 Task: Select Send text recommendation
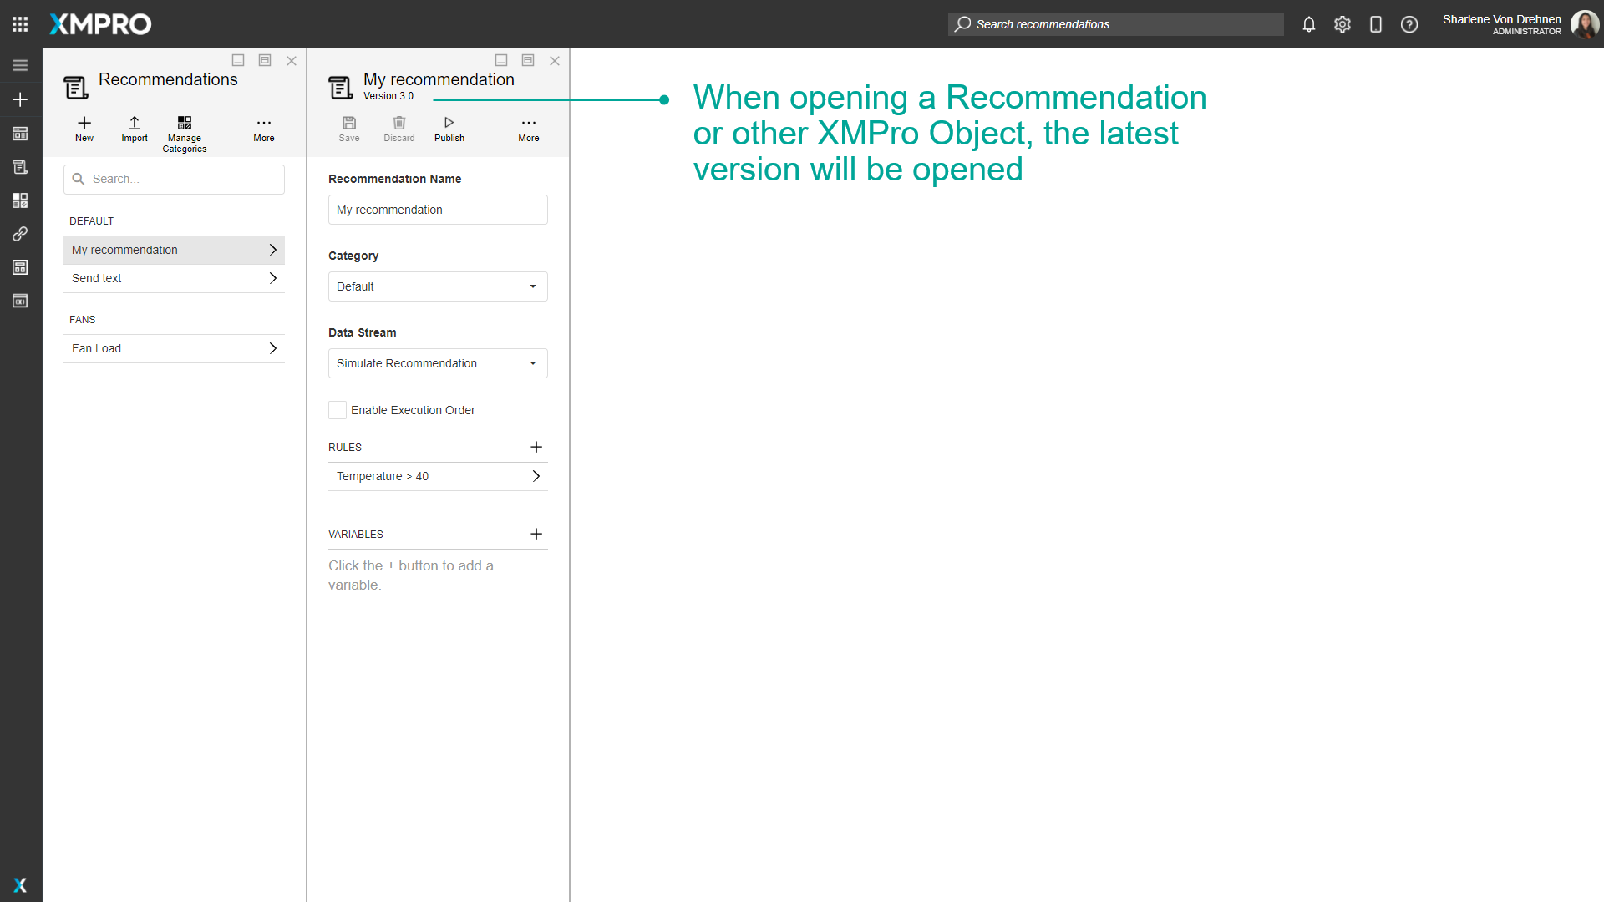click(174, 278)
